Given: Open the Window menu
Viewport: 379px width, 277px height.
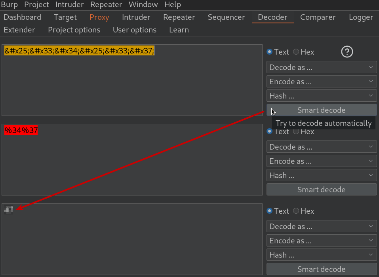Looking at the screenshot, I should point(143,5).
